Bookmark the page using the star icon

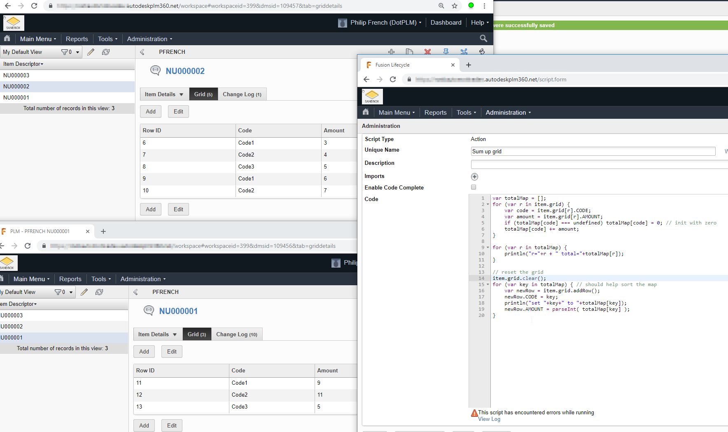tap(455, 6)
